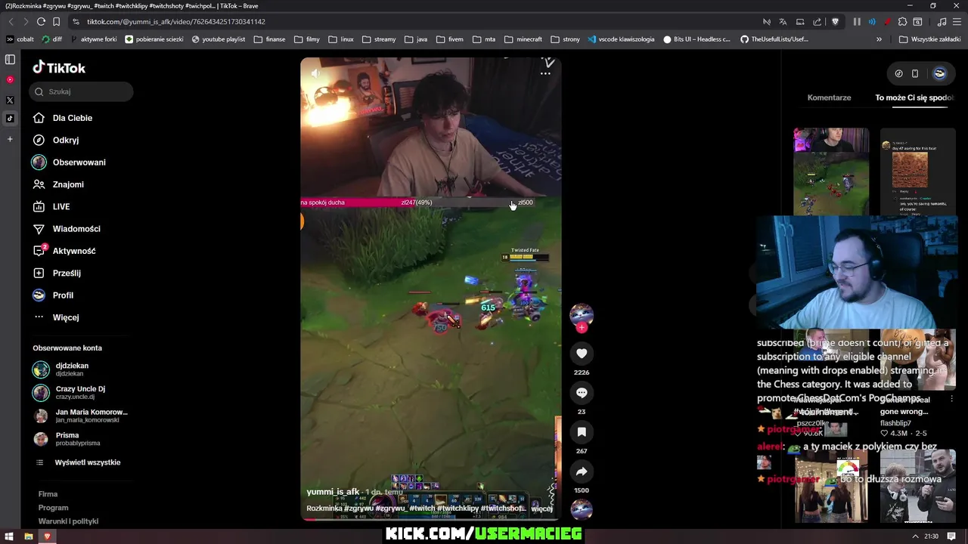Open the vscode klawiszologia bookmark
968x544 pixels.
[620, 39]
